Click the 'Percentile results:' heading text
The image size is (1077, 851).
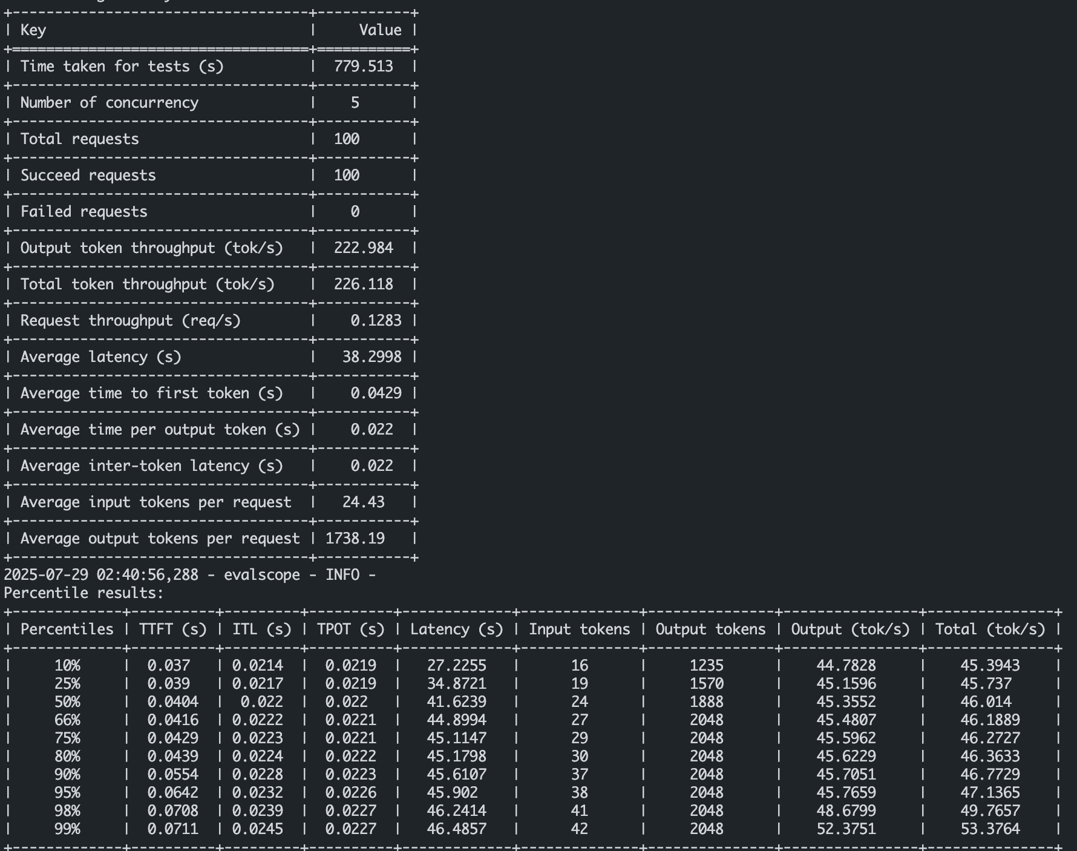click(x=83, y=593)
